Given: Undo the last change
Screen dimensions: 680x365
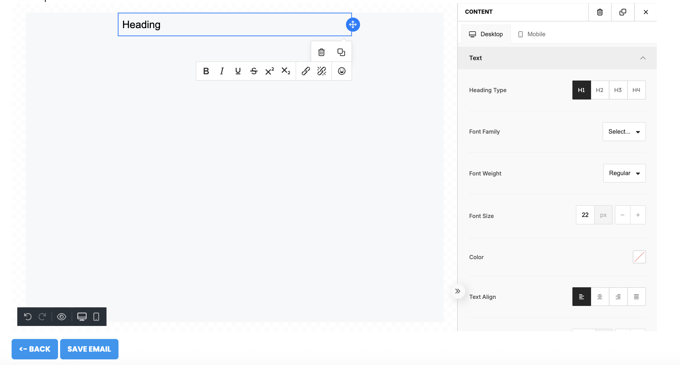Looking at the screenshot, I should (28, 317).
